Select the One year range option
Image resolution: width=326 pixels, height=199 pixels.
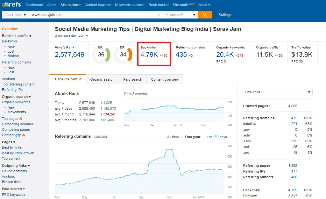point(193,137)
